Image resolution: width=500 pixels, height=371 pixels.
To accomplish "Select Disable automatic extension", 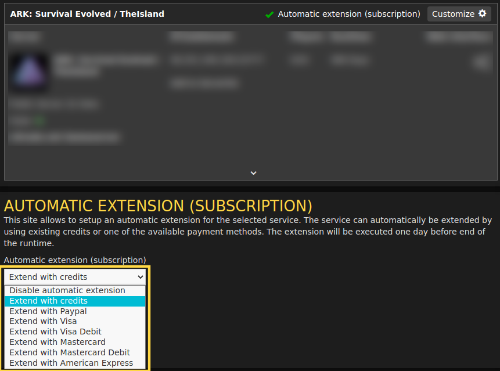I will point(67,290).
